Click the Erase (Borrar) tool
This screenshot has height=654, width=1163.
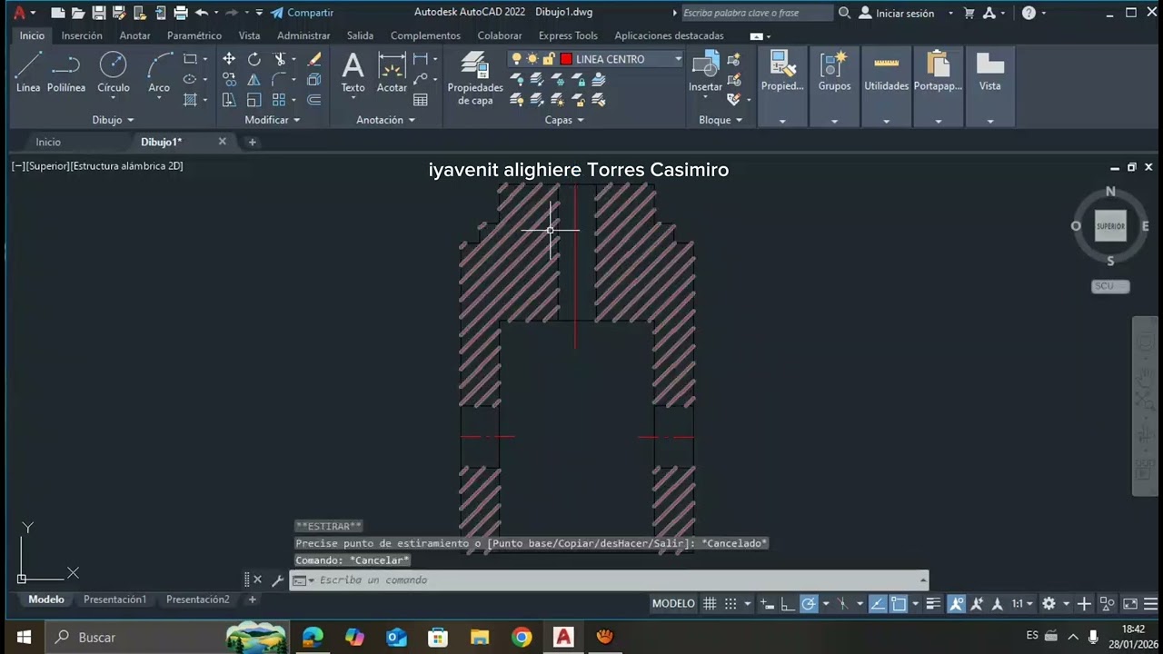coord(314,59)
